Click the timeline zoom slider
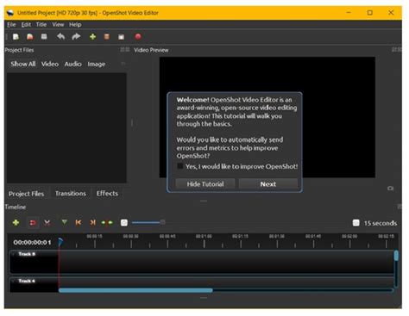Viewport: 409px width, 316px height. pyautogui.click(x=148, y=222)
